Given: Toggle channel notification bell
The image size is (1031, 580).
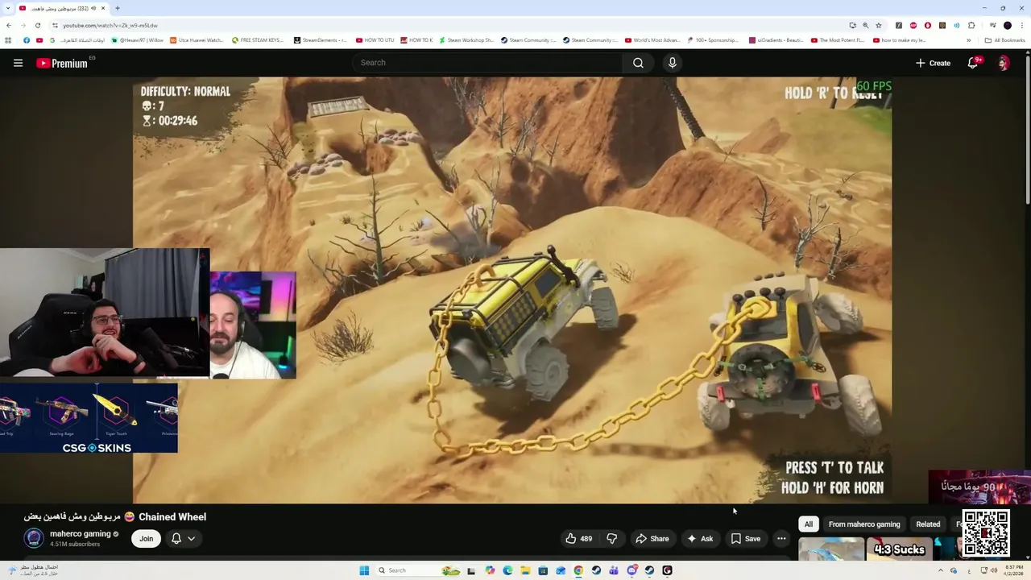Looking at the screenshot, I should (176, 539).
